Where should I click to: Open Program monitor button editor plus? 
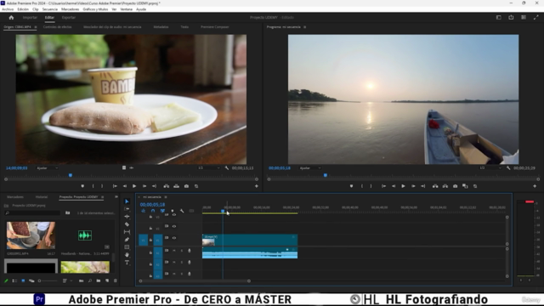(x=535, y=186)
